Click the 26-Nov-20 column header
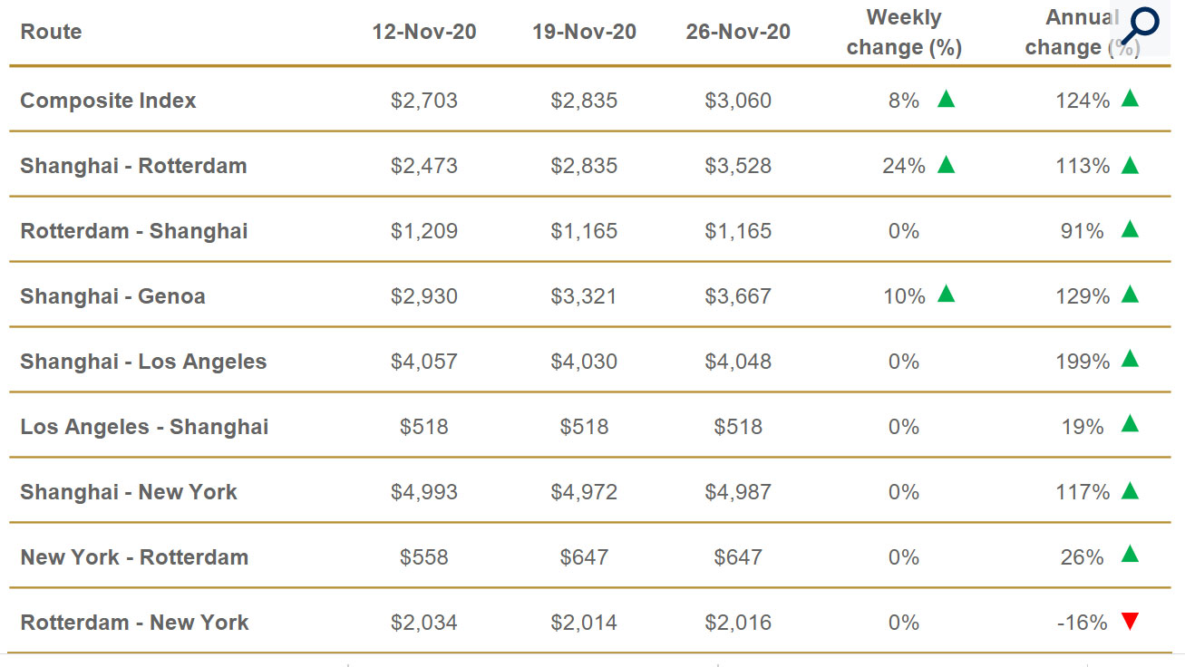This screenshot has width=1185, height=667. 738,32
